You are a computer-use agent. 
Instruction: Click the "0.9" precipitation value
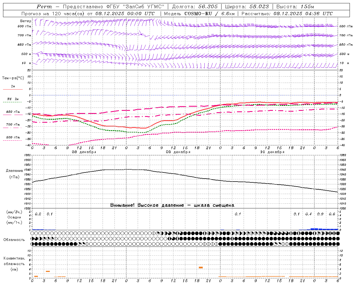pos(320,214)
